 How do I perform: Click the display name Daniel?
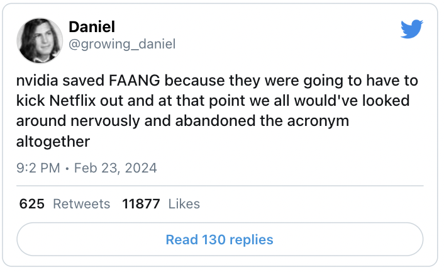click(91, 26)
